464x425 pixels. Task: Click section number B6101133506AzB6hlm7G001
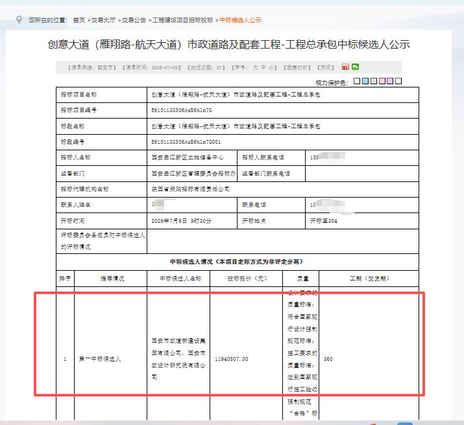click(x=186, y=142)
